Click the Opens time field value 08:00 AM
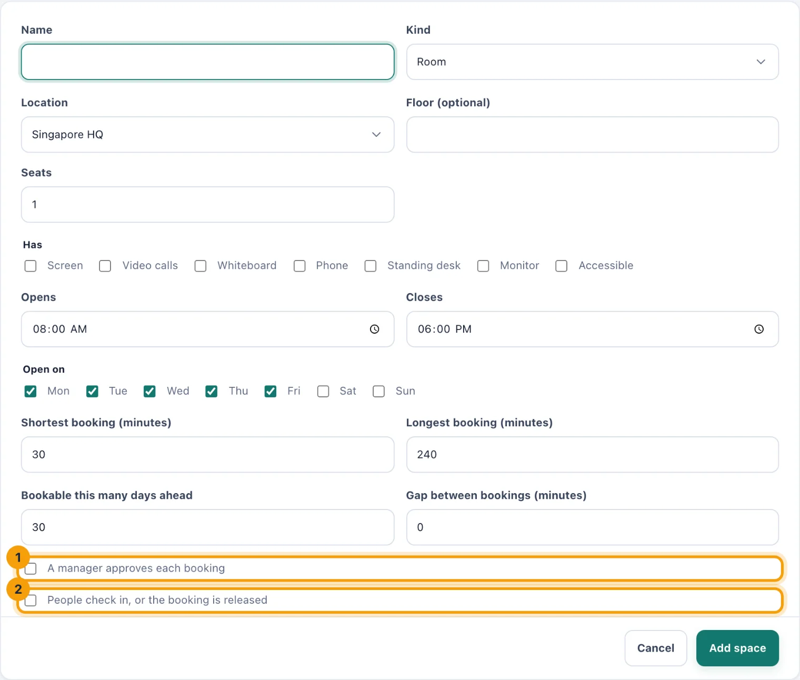 pyautogui.click(x=60, y=329)
